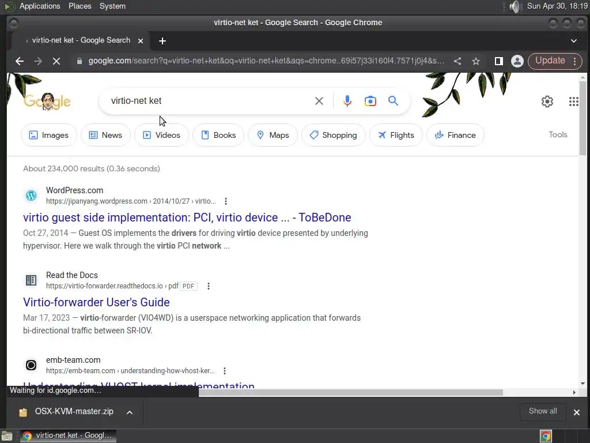
Task: Click the result count text
Action: tap(92, 168)
